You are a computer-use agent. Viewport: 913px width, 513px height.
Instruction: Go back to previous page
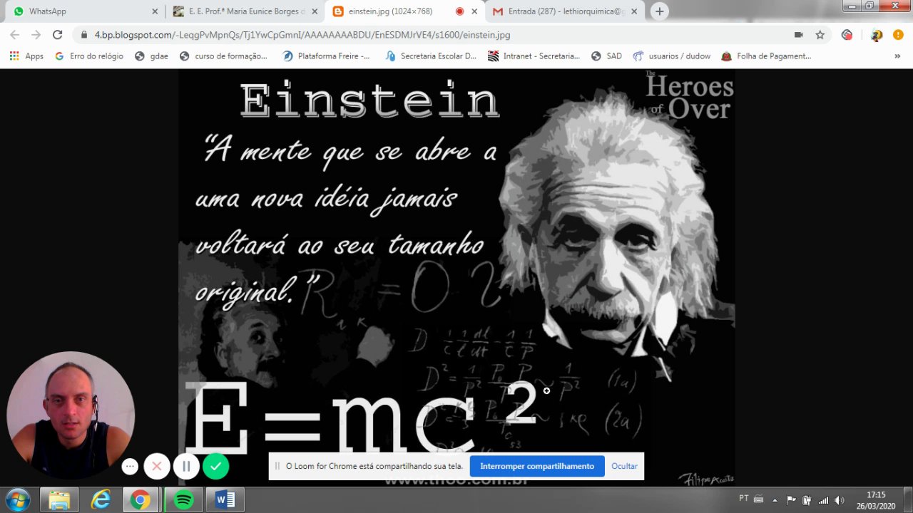(x=14, y=34)
